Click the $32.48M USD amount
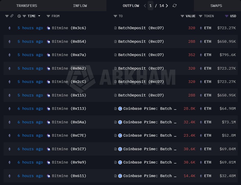 (228, 176)
